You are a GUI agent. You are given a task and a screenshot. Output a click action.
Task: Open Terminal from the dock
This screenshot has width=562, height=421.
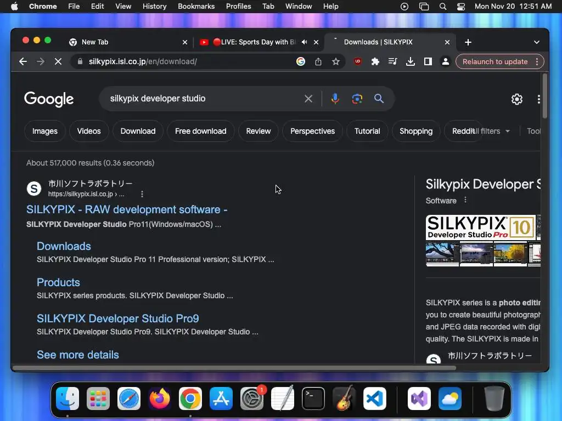(313, 399)
